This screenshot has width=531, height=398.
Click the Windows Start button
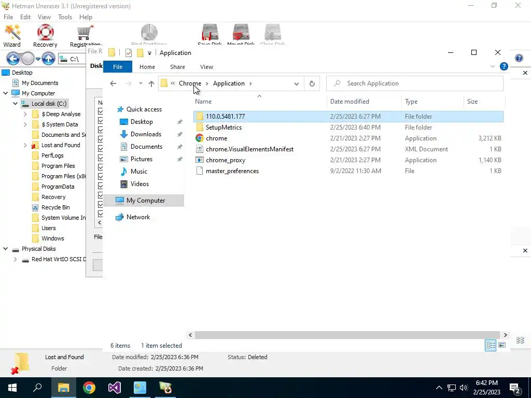click(12, 388)
